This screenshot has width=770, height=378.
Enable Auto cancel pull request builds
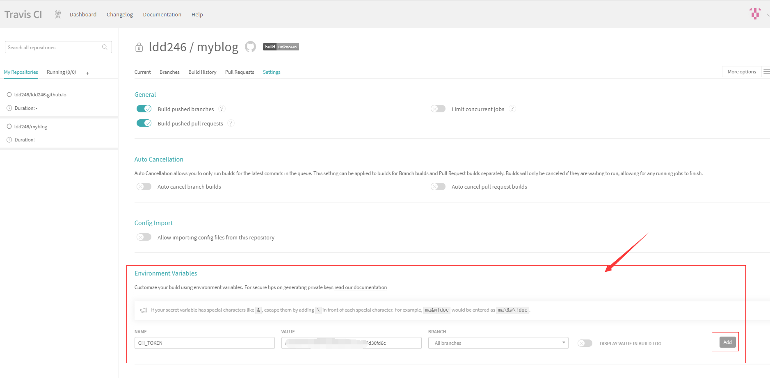click(x=438, y=187)
